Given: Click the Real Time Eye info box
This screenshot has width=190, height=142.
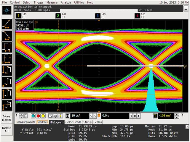Looking at the screenshot, I should pyautogui.click(x=25, y=25).
